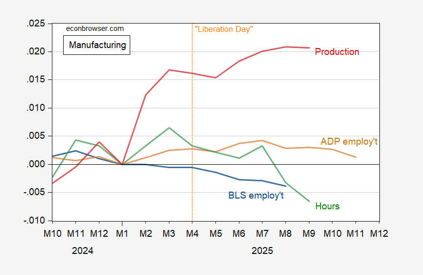Click the M1 tick on the x-axis
The width and height of the screenshot is (423, 275).
coord(122,234)
